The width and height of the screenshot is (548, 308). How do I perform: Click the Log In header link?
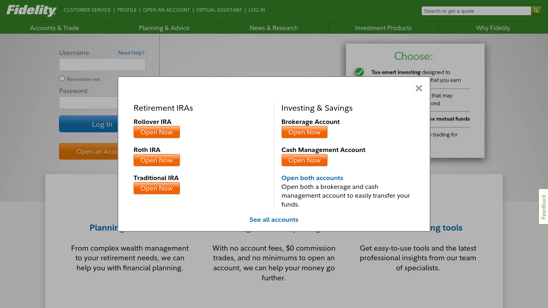click(x=257, y=10)
